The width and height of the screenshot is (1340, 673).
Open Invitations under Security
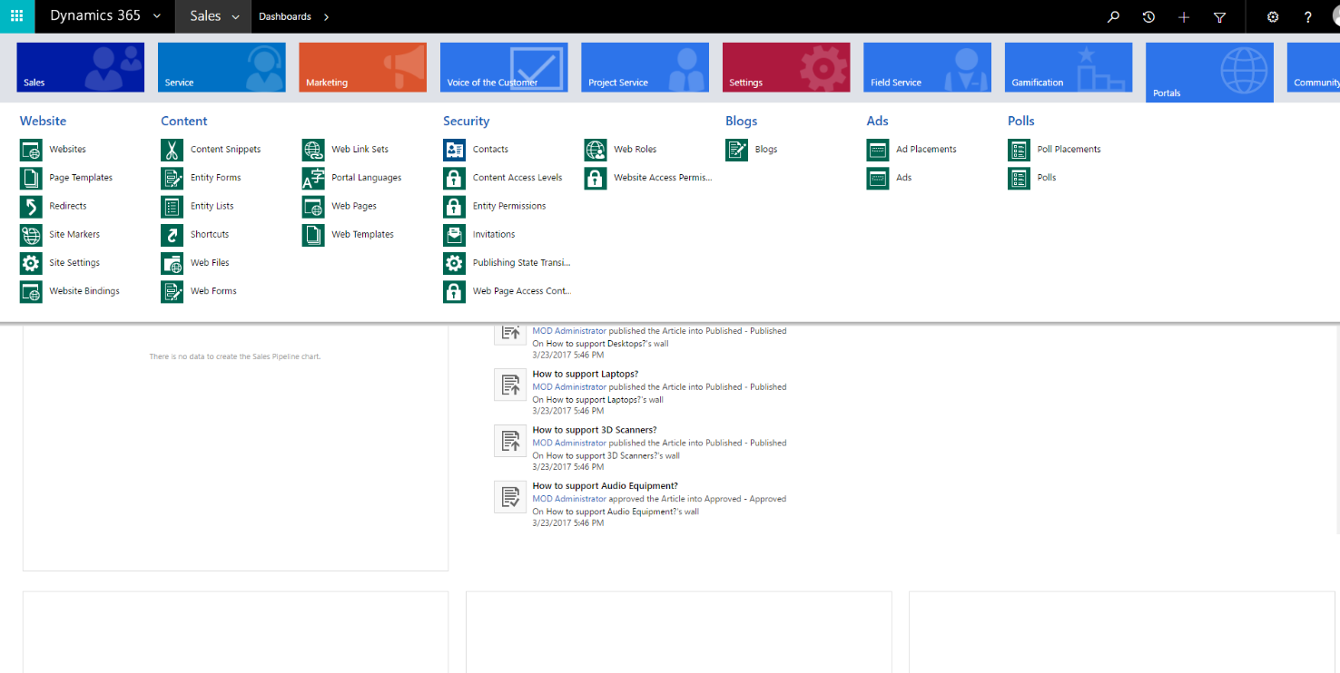click(494, 235)
